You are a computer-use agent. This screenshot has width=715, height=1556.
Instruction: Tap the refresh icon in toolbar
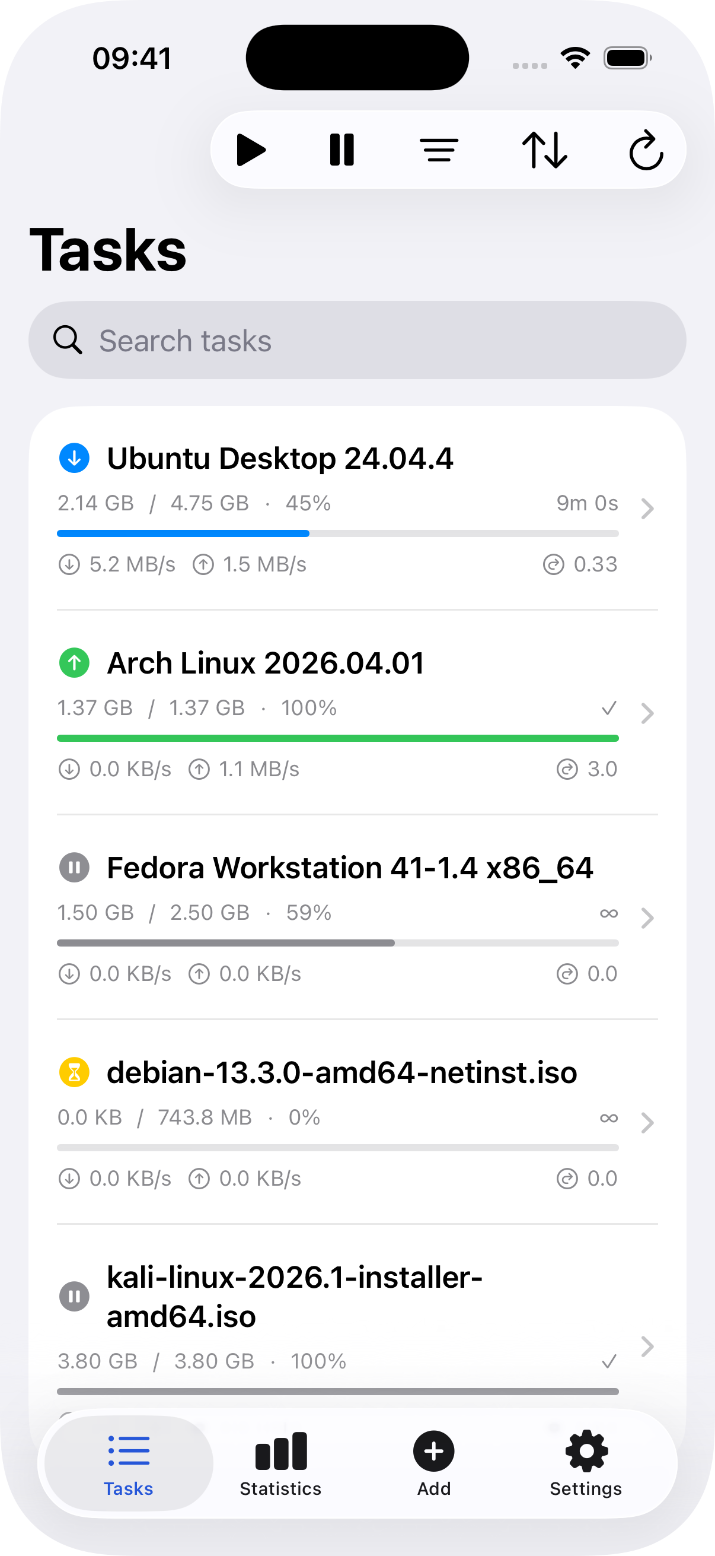(x=646, y=150)
